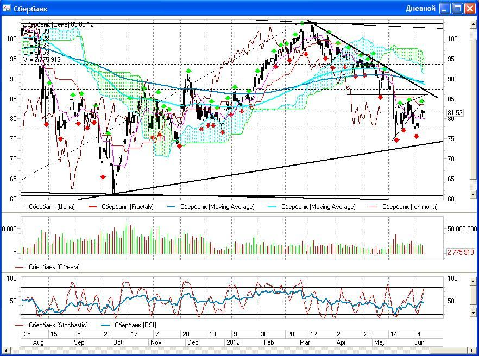The image size is (479, 356).
Task: Click the Sep month label on date axis
Action: [x=79, y=342]
